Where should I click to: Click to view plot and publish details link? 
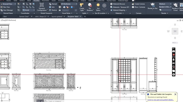click(x=161, y=100)
